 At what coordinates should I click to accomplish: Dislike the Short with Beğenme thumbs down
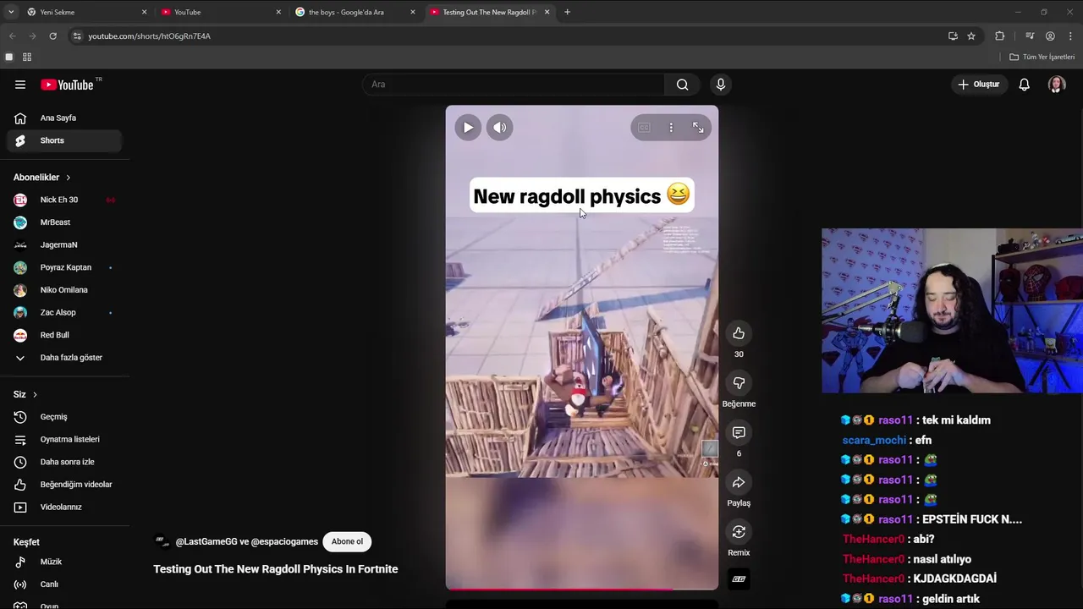click(739, 383)
